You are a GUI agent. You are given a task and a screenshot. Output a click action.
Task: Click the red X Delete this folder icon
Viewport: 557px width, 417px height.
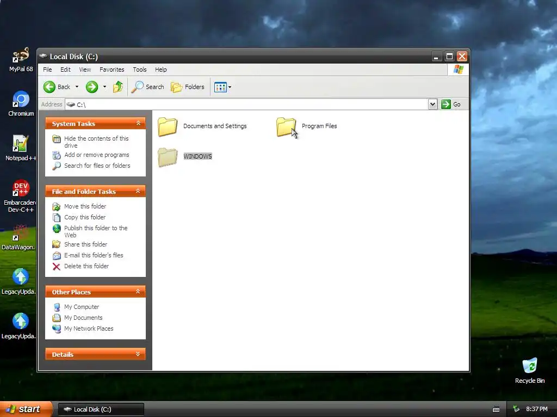click(57, 266)
